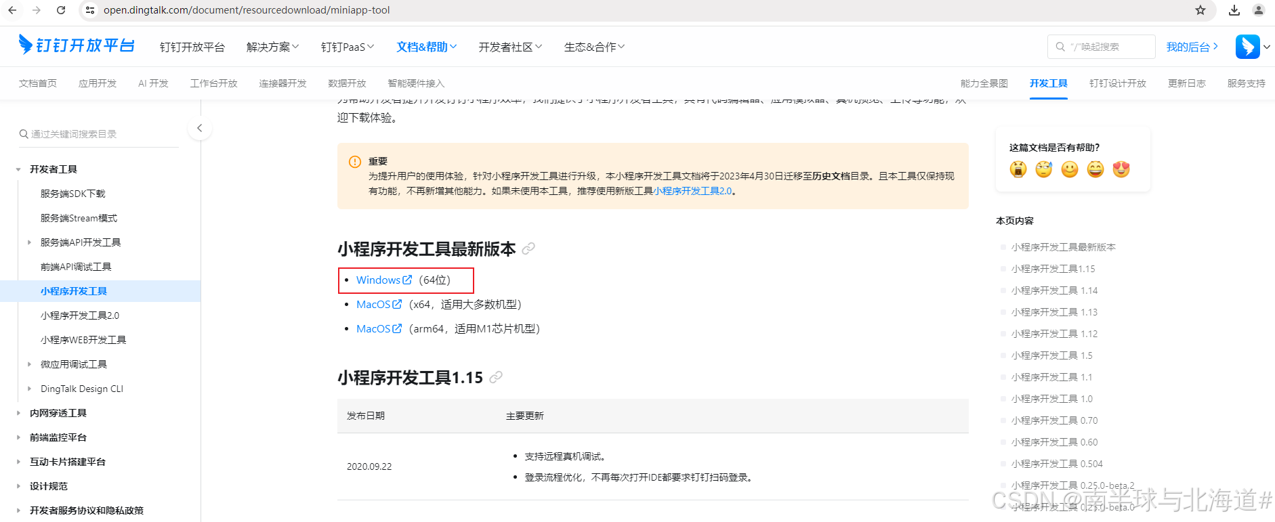Rate the doc with the heart-eyes emoji
1275x522 pixels.
click(x=1121, y=169)
